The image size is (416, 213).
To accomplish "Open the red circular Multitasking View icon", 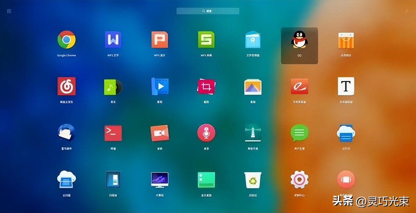I will 346,179.
